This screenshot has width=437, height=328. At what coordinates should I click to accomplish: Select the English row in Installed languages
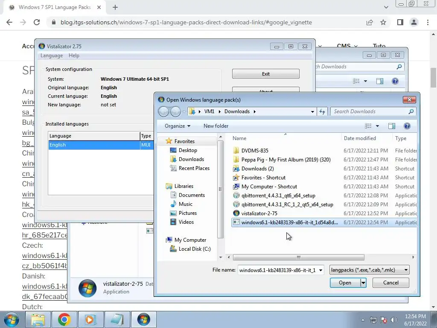(101, 145)
